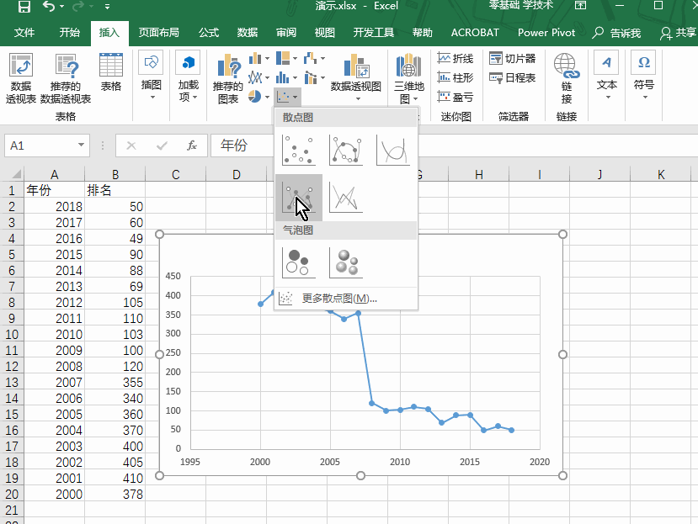The width and height of the screenshot is (698, 524).
Task: Select column header C
Action: (176, 174)
